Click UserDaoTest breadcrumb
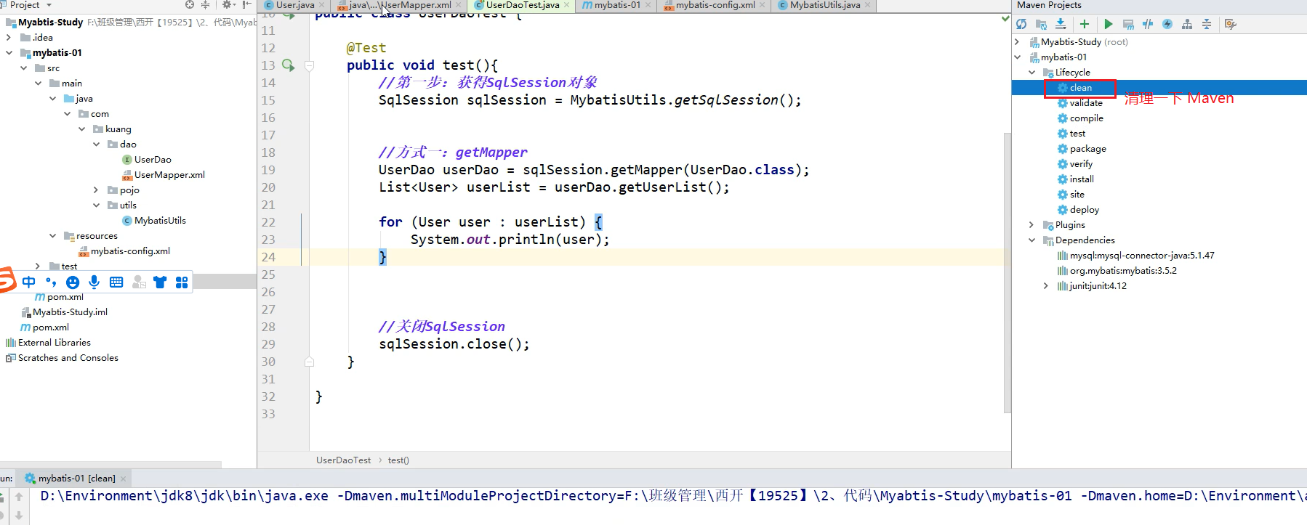 click(x=343, y=460)
